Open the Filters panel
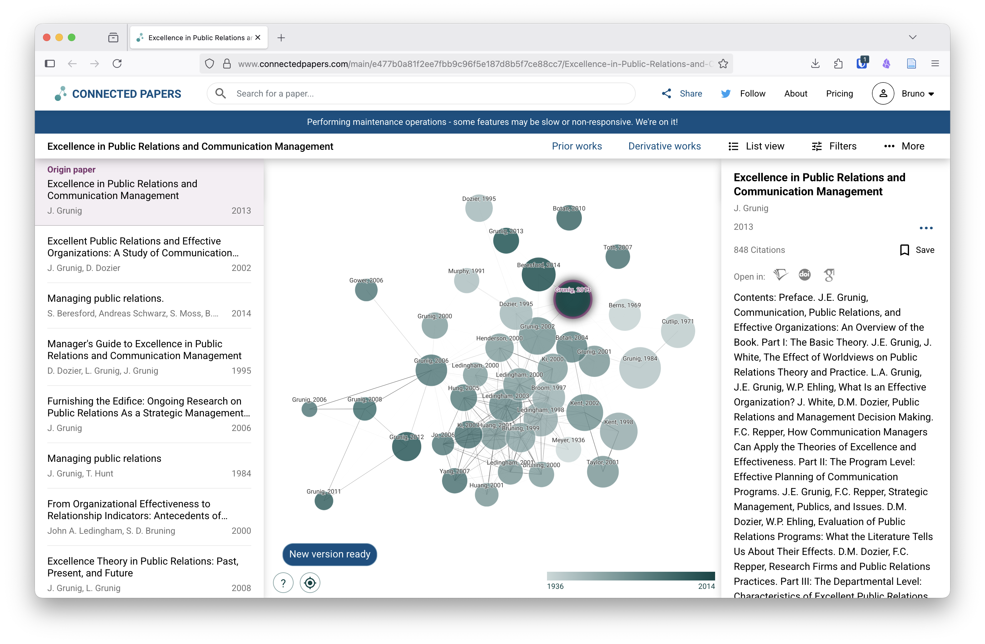This screenshot has height=644, width=985. tap(834, 146)
